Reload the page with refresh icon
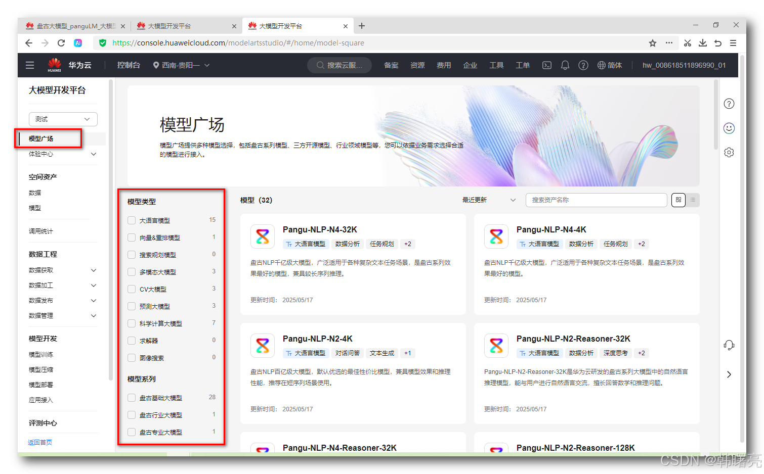This screenshot has width=764, height=474. (61, 43)
